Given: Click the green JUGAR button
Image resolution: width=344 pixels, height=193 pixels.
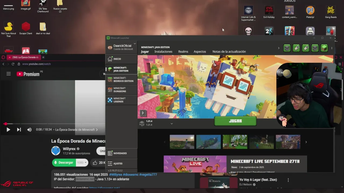Looking at the screenshot, I should 235,121.
